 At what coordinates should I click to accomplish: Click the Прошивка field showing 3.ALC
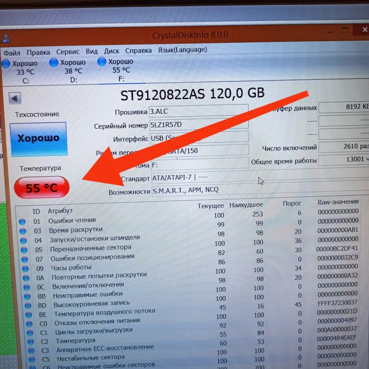click(x=199, y=111)
